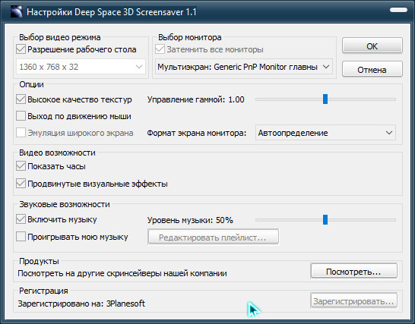The height and width of the screenshot is (324, 415).
Task: Click the Эмуляция широкого экрана checkbox
Action: coord(21,133)
